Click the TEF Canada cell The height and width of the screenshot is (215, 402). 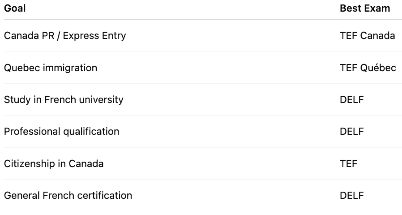368,36
